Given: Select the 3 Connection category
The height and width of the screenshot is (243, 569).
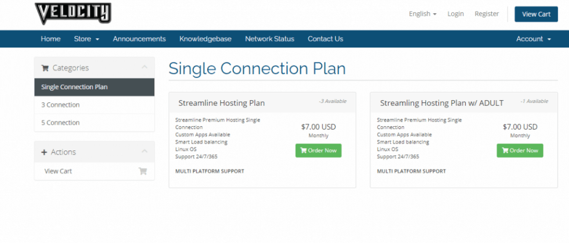Looking at the screenshot, I should (60, 105).
